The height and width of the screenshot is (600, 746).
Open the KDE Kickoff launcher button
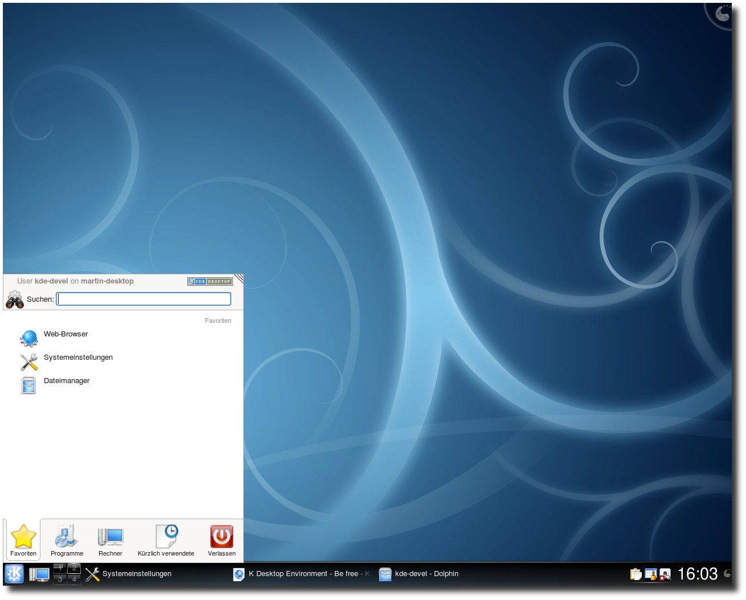tap(14, 574)
